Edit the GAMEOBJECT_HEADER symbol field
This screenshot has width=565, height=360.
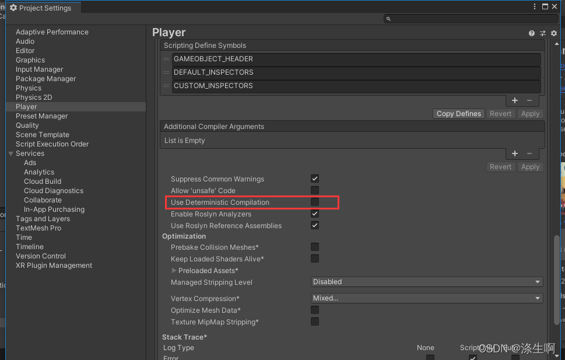(x=356, y=59)
